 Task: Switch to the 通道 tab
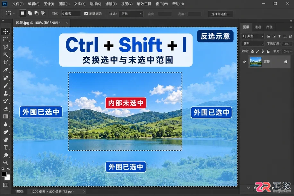point(258,27)
